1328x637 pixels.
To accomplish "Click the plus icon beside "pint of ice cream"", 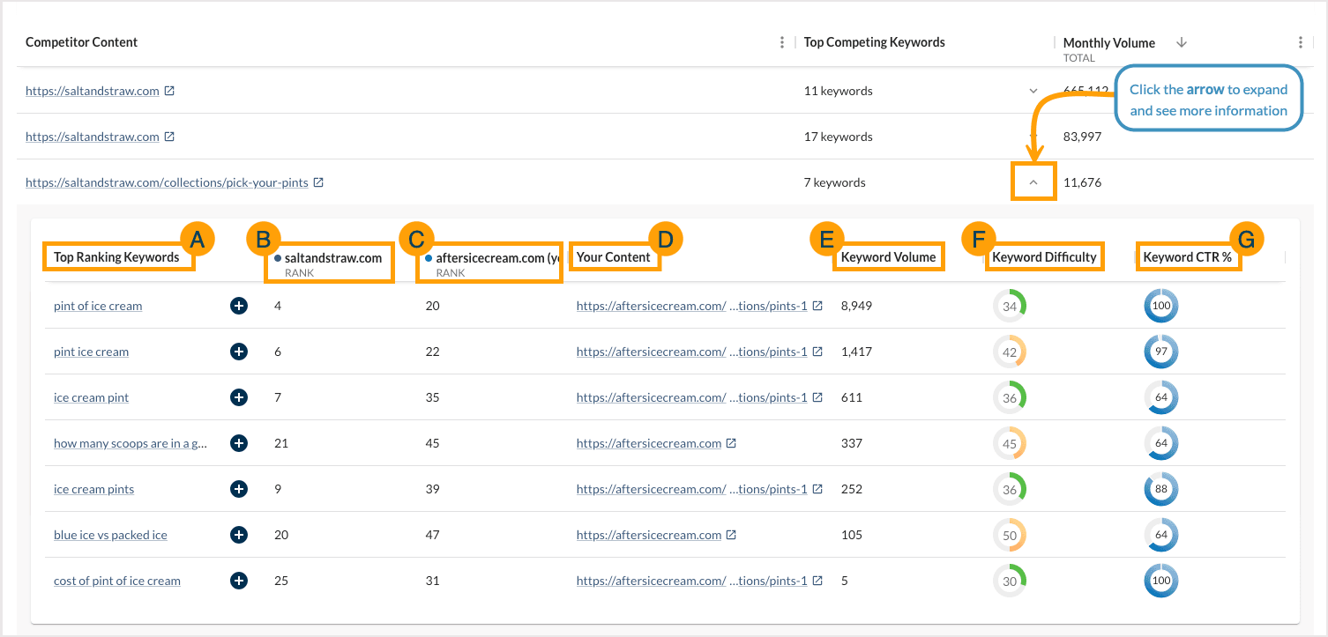I will point(238,305).
